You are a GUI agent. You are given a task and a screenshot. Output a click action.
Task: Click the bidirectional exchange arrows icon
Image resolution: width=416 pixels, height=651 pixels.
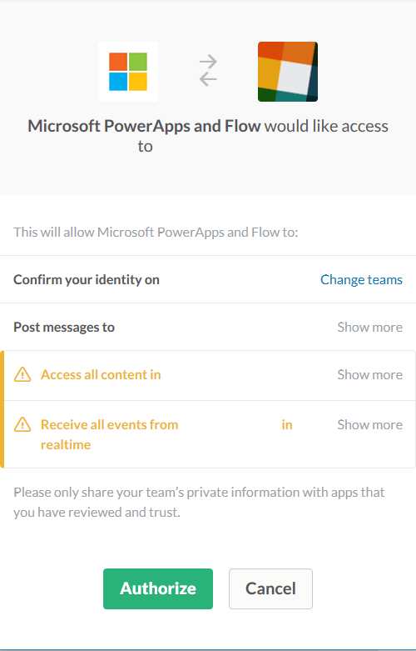point(208,70)
